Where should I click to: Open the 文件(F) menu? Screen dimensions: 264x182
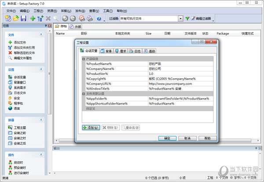coord(11,11)
